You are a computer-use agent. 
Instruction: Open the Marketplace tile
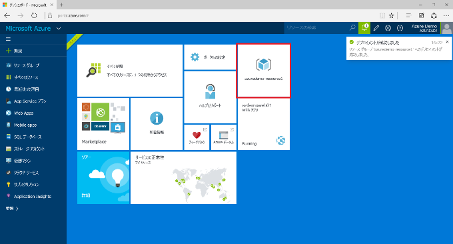coord(103,124)
